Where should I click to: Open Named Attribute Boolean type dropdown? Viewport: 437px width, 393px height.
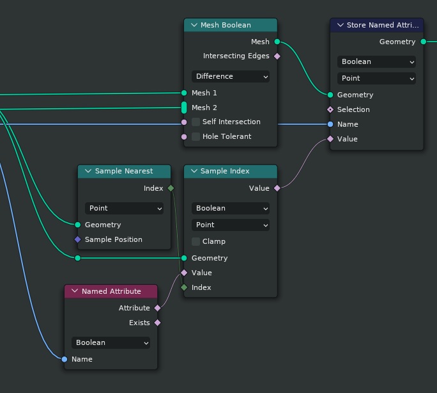(111, 343)
